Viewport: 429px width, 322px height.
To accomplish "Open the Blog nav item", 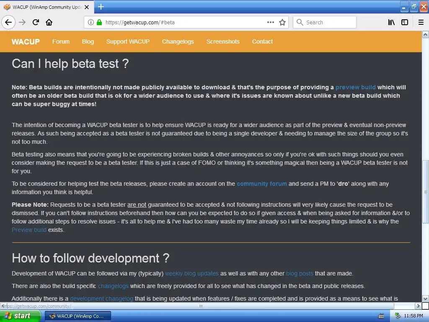I will (88, 42).
